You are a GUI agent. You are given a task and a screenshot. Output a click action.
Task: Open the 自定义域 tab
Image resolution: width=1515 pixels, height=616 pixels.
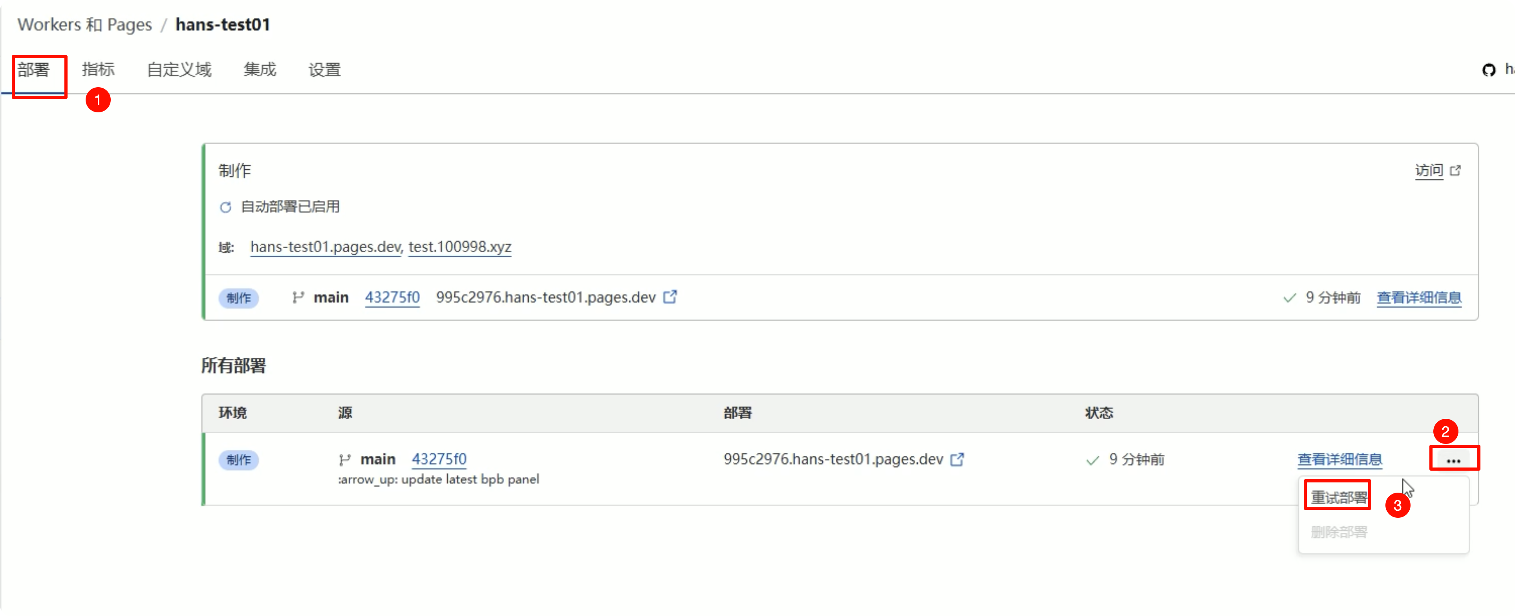(x=179, y=70)
